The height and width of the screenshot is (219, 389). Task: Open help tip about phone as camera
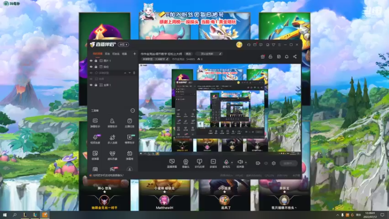pos(108,175)
